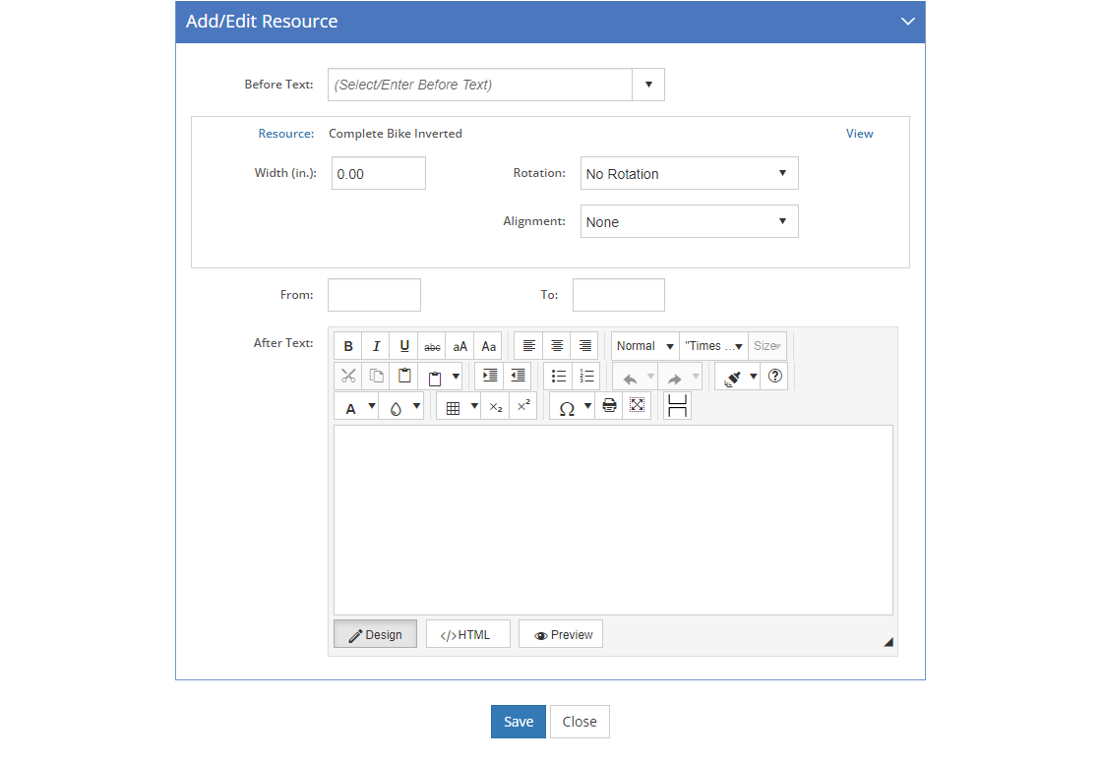The image size is (1102, 760).
Task: Focus the Before Text input field
Action: pos(480,85)
